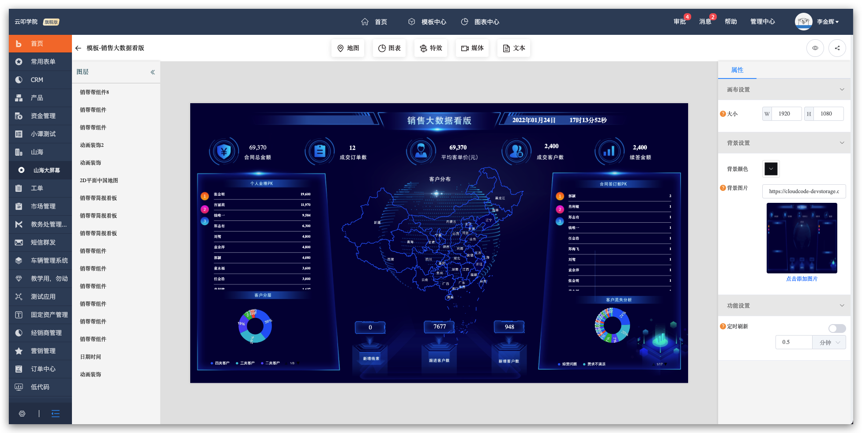Enable the 定时刷新 timed refresh switch

click(837, 328)
